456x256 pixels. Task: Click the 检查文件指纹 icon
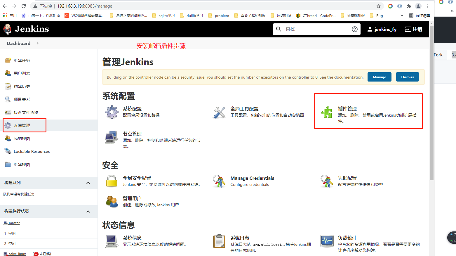click(8, 113)
